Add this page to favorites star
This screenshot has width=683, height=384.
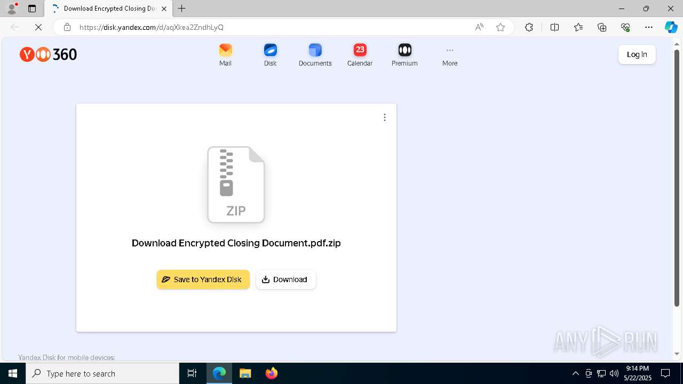tap(501, 27)
